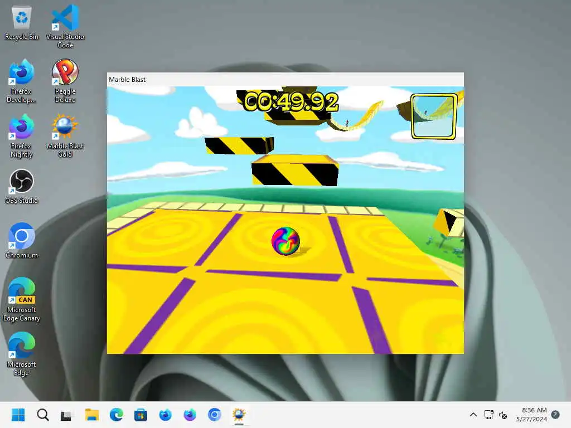Click the game timer reading 00:49.92
Viewport: 571px width, 428px height.
pos(291,101)
